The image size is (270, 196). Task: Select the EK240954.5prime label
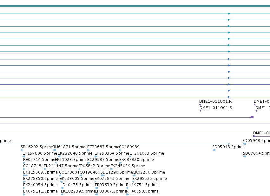click(x=40, y=185)
